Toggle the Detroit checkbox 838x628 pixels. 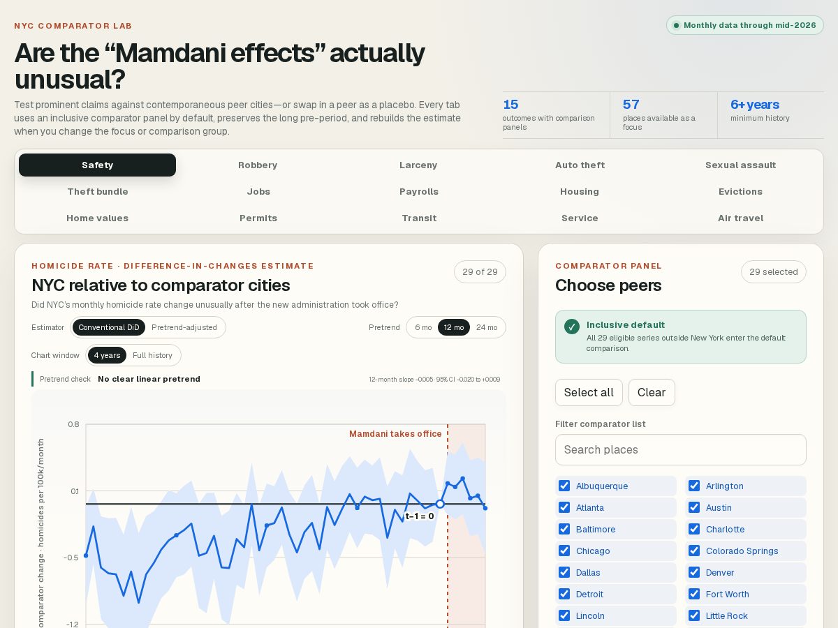pos(564,595)
